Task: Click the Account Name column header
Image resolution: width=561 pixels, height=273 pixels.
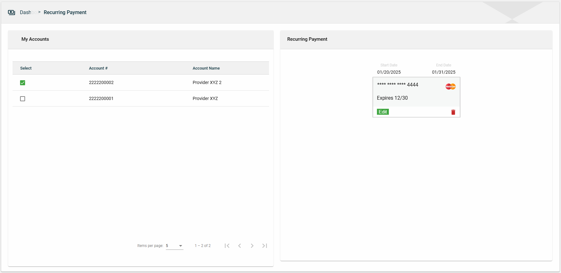Action: pos(206,68)
